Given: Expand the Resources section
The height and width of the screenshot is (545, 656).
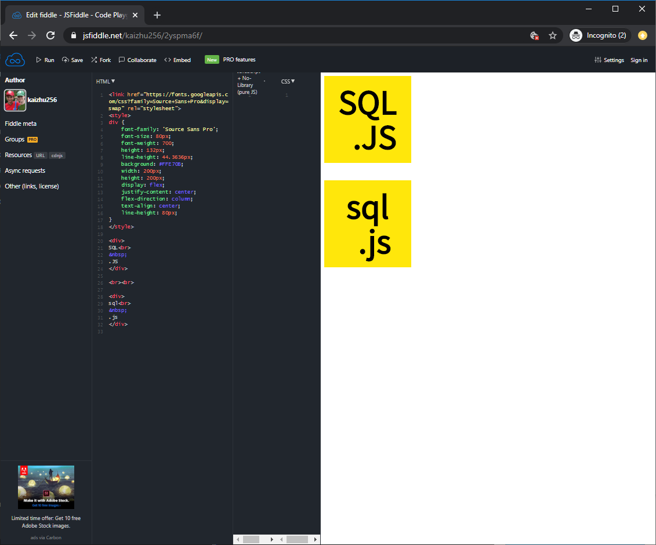Looking at the screenshot, I should click(x=19, y=155).
